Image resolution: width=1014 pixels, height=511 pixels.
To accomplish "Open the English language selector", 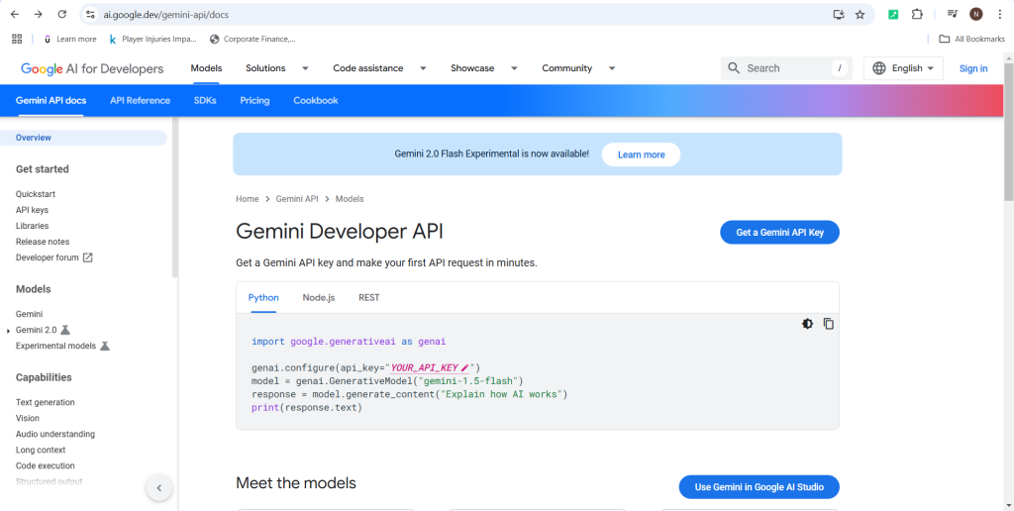I will point(905,68).
